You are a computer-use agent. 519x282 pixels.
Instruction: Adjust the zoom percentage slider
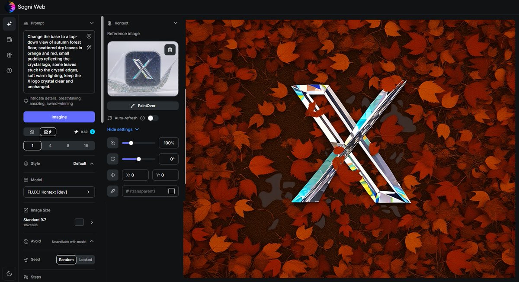(138, 143)
